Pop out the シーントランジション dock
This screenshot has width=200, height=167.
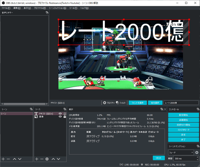click(198, 146)
